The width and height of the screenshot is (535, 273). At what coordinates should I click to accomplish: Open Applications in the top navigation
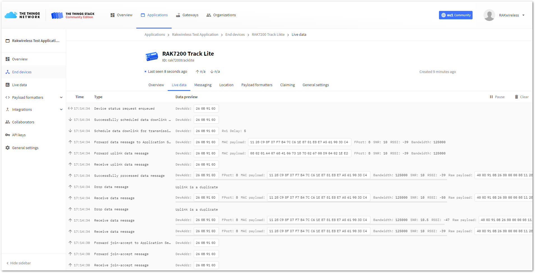point(154,15)
